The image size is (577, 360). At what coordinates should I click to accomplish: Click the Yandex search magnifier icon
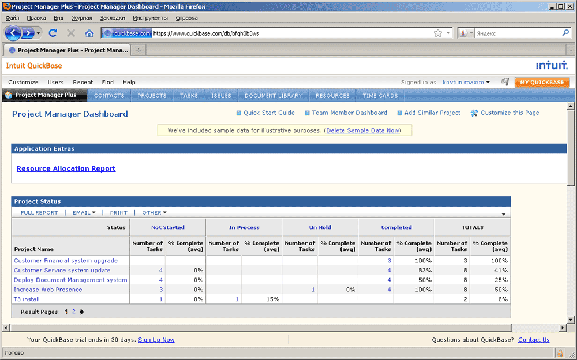565,33
